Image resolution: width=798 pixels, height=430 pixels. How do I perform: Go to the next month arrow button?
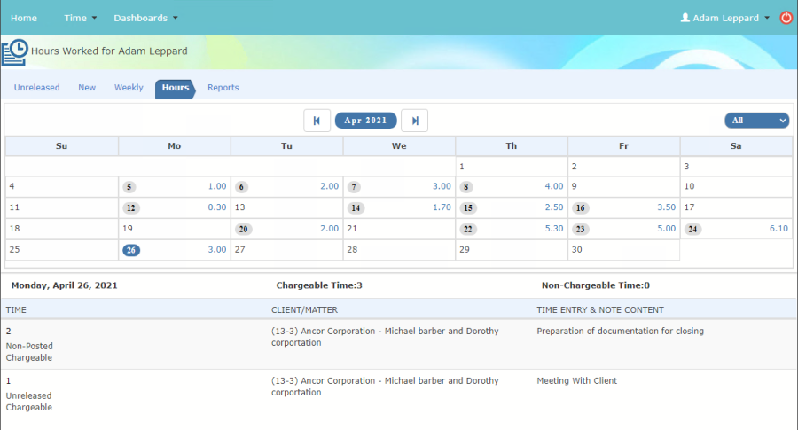414,121
